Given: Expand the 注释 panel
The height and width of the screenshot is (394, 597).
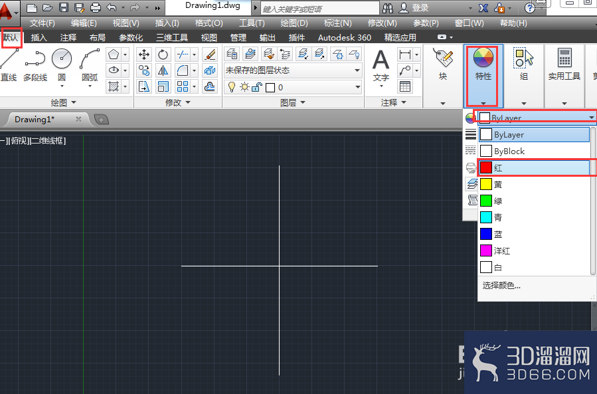Looking at the screenshot, I should (394, 102).
